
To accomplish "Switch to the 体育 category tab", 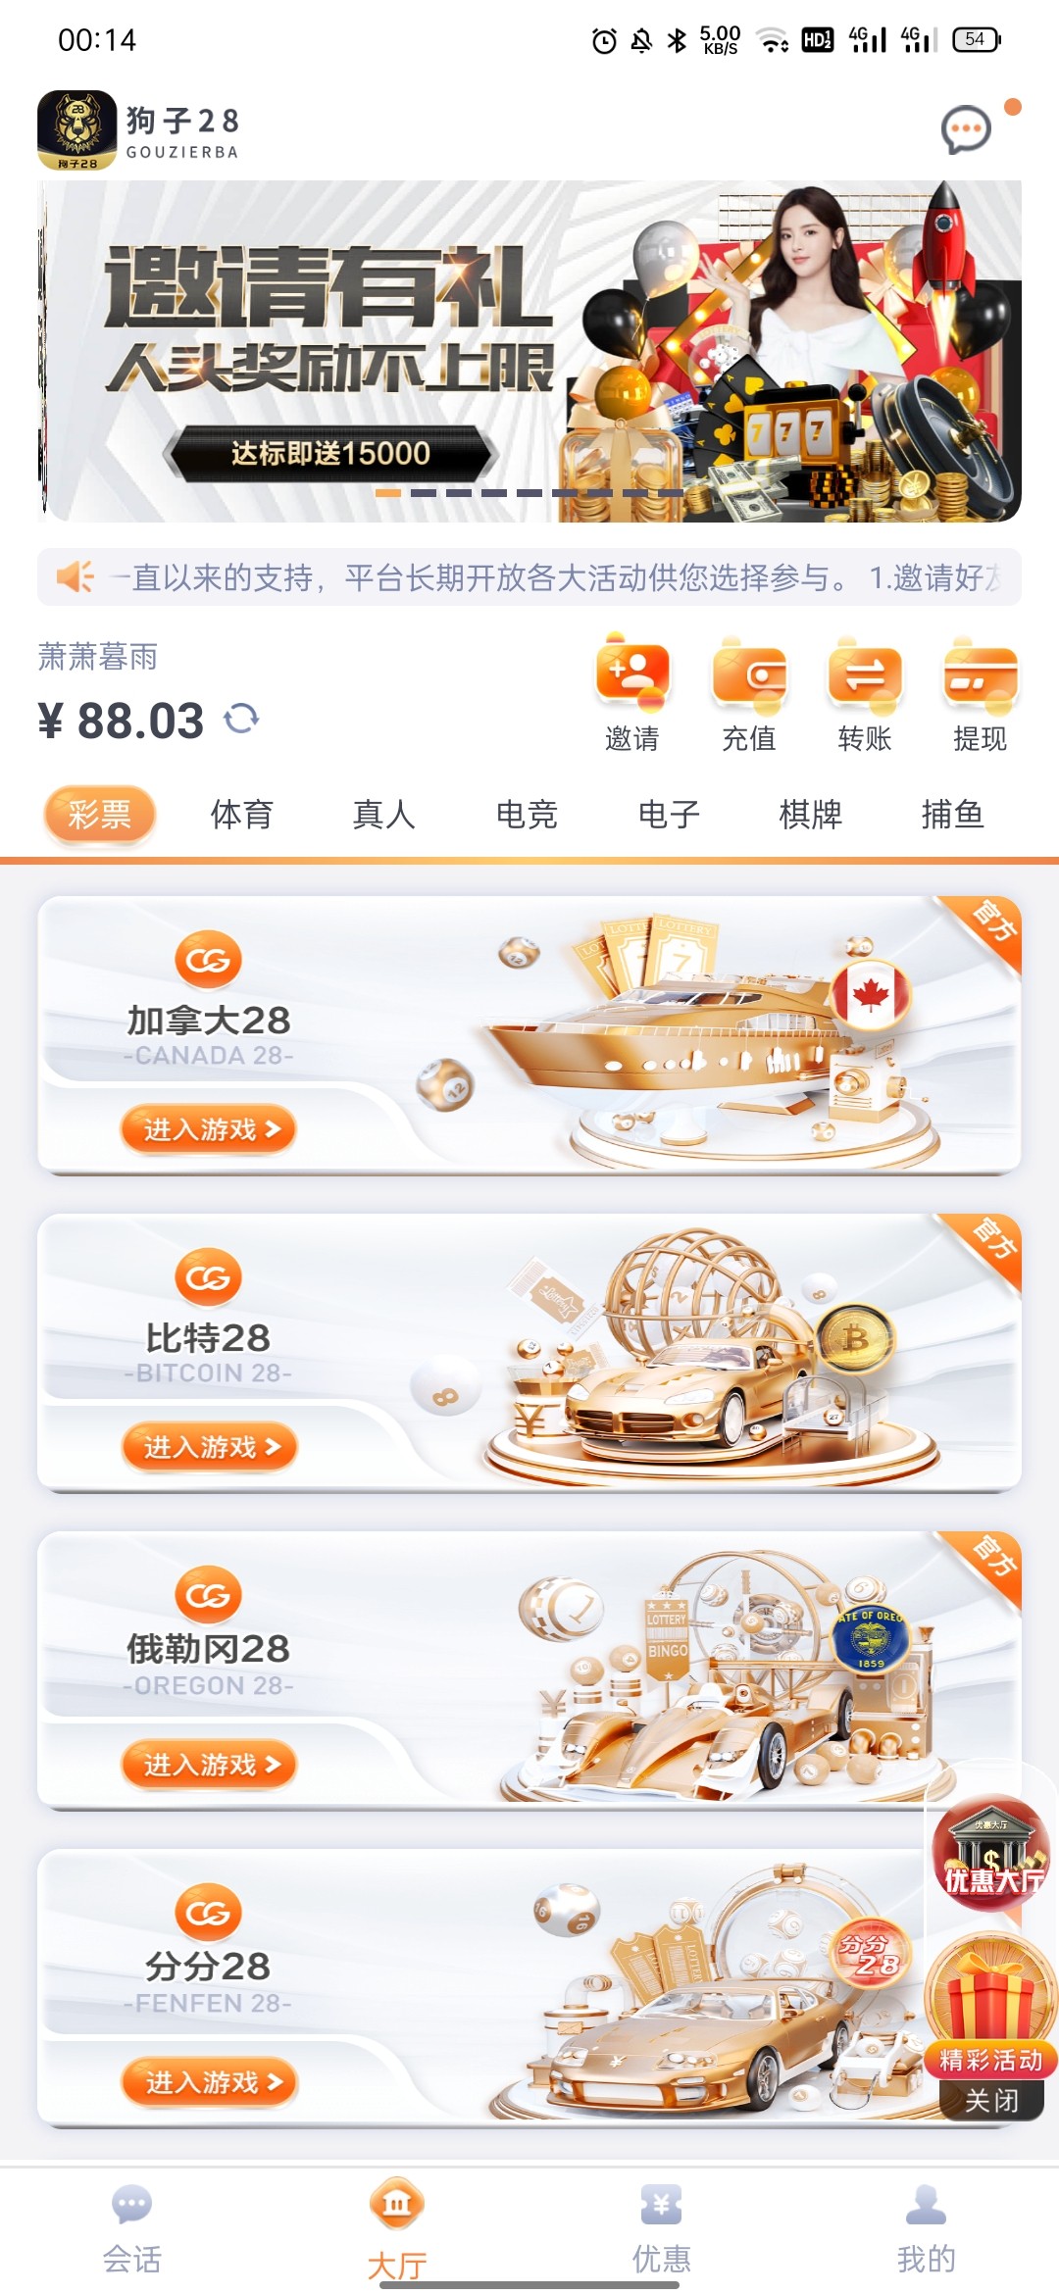I will tap(242, 814).
